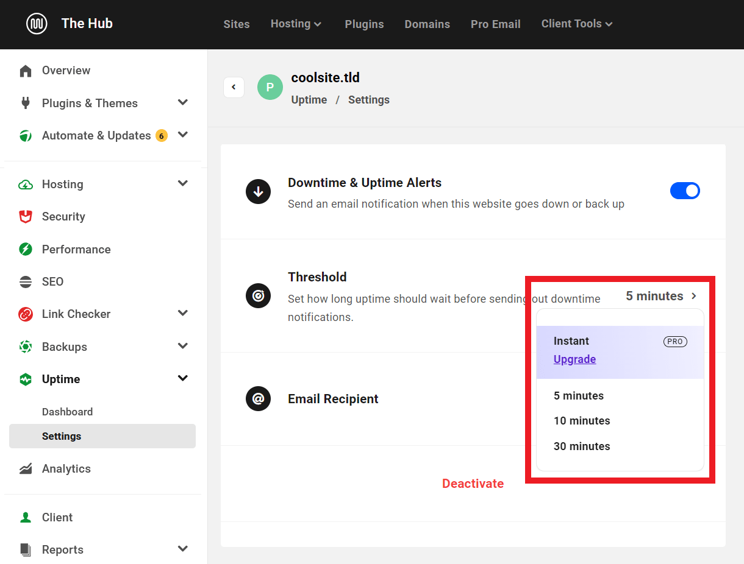Click the Plugins & Themes plug icon

pyautogui.click(x=26, y=103)
